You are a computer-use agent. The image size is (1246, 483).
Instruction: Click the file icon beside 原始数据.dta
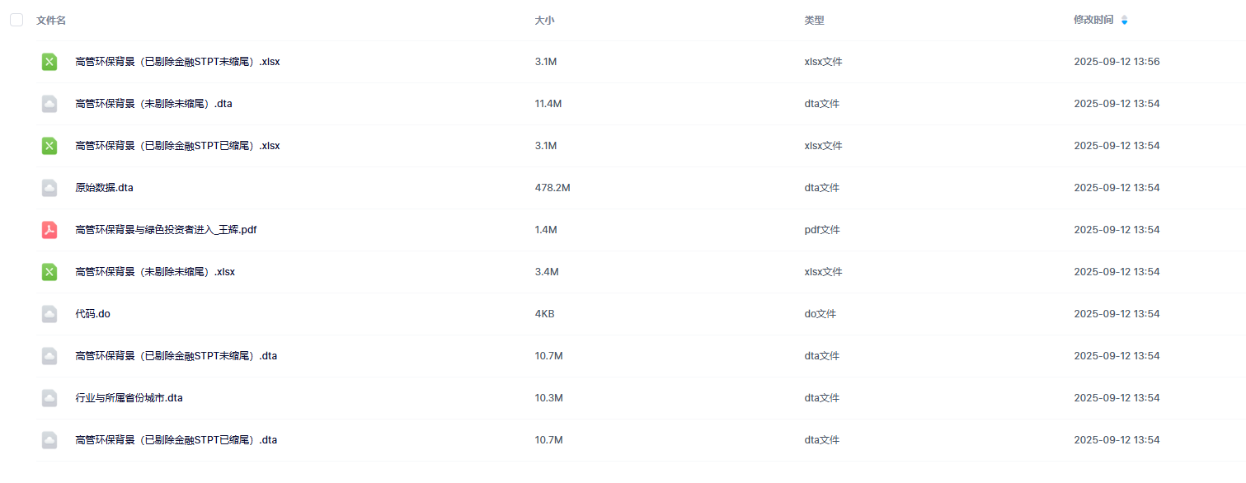(x=49, y=188)
